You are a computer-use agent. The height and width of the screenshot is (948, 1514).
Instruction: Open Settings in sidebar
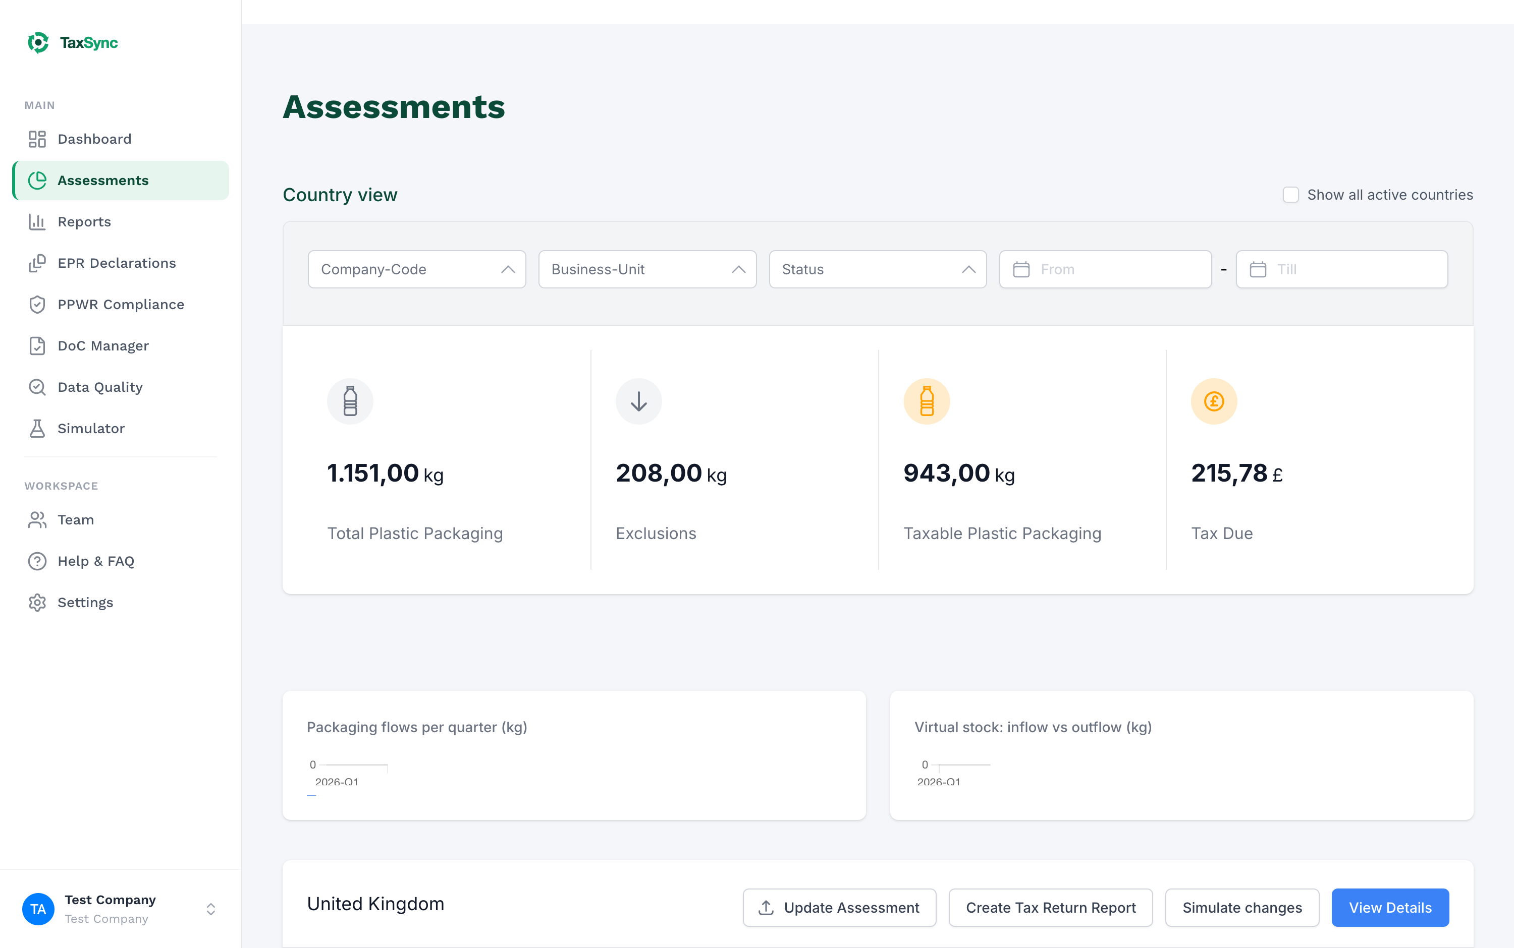pyautogui.click(x=121, y=603)
